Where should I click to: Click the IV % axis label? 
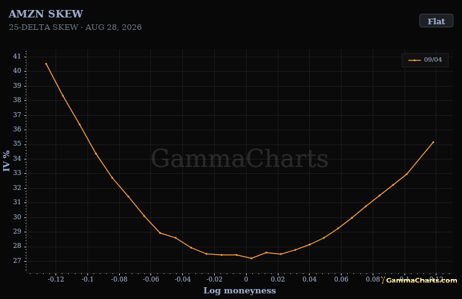[x=6, y=161]
